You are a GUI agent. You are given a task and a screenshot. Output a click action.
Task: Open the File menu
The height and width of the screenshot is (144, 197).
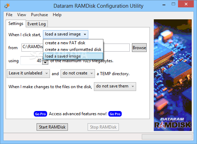(9, 15)
